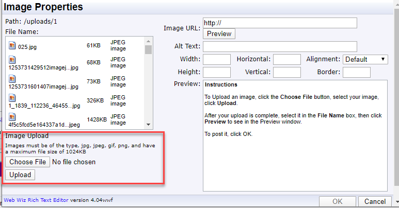Click the file list scroll up arrow
This screenshot has height=208, width=399.
(x=148, y=41)
